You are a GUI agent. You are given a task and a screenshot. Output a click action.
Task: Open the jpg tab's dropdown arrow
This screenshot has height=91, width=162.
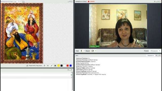point(18,2)
